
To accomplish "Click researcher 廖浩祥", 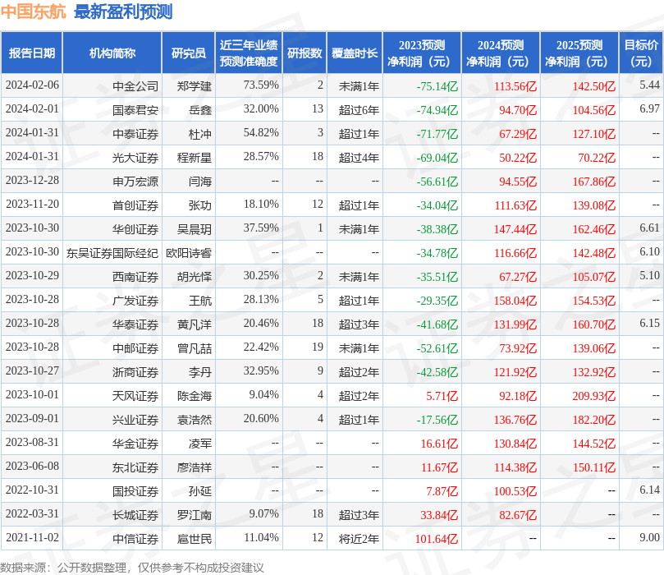I will (195, 467).
